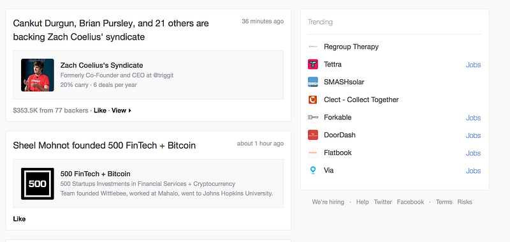The image size is (510, 242).
Task: Click the blue Via pin icon
Action: coord(312,170)
